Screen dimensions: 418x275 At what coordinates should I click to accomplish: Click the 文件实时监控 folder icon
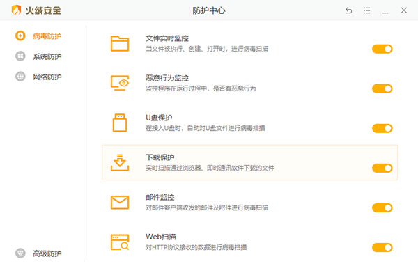[120, 43]
